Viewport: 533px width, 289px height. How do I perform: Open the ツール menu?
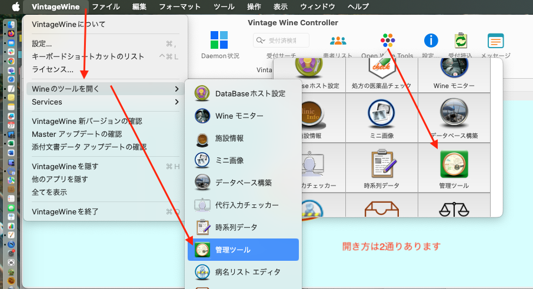coord(224,6)
